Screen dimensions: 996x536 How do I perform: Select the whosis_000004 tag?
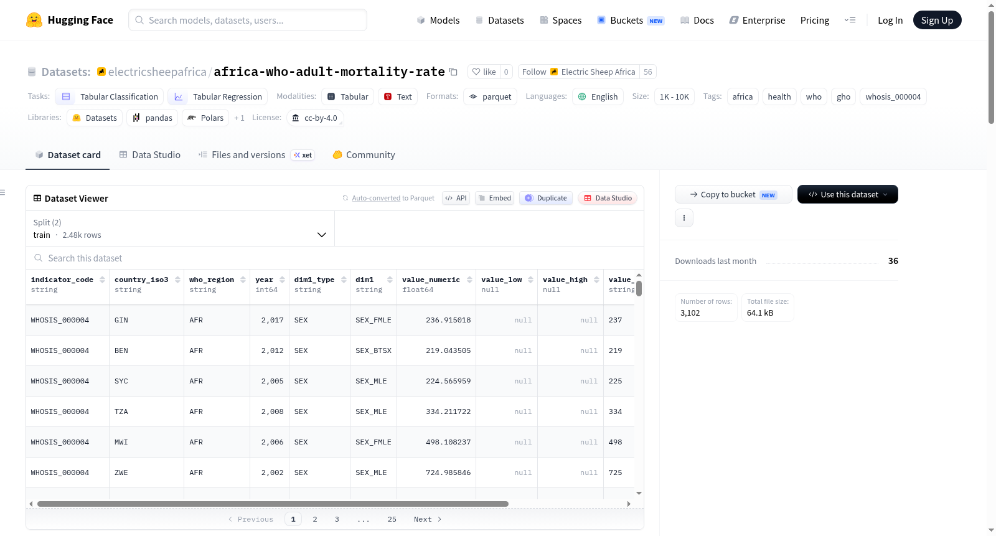(x=893, y=96)
